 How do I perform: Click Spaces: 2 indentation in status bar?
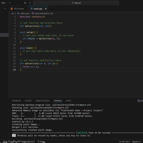[136, 142]
